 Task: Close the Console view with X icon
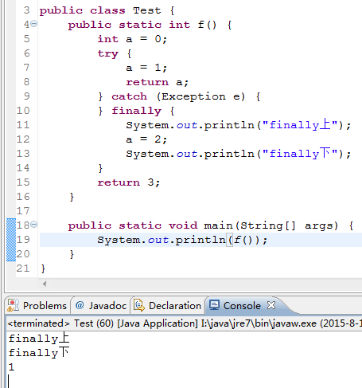click(x=271, y=305)
